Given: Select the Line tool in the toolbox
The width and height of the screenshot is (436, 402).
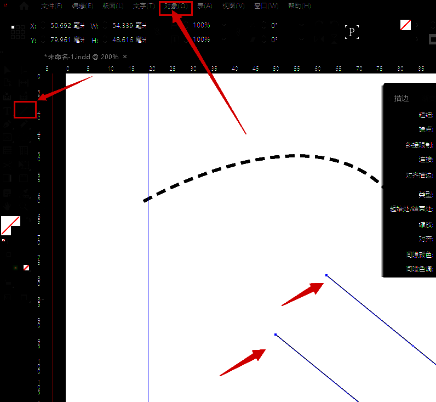Looking at the screenshot, I should coord(24,110).
